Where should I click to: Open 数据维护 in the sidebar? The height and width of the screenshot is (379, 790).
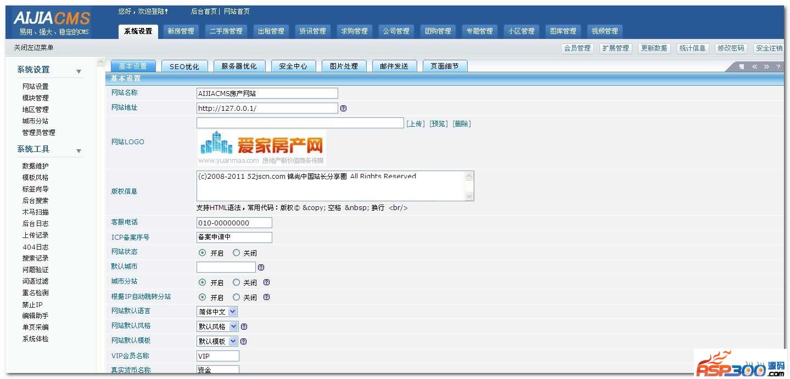click(x=35, y=166)
